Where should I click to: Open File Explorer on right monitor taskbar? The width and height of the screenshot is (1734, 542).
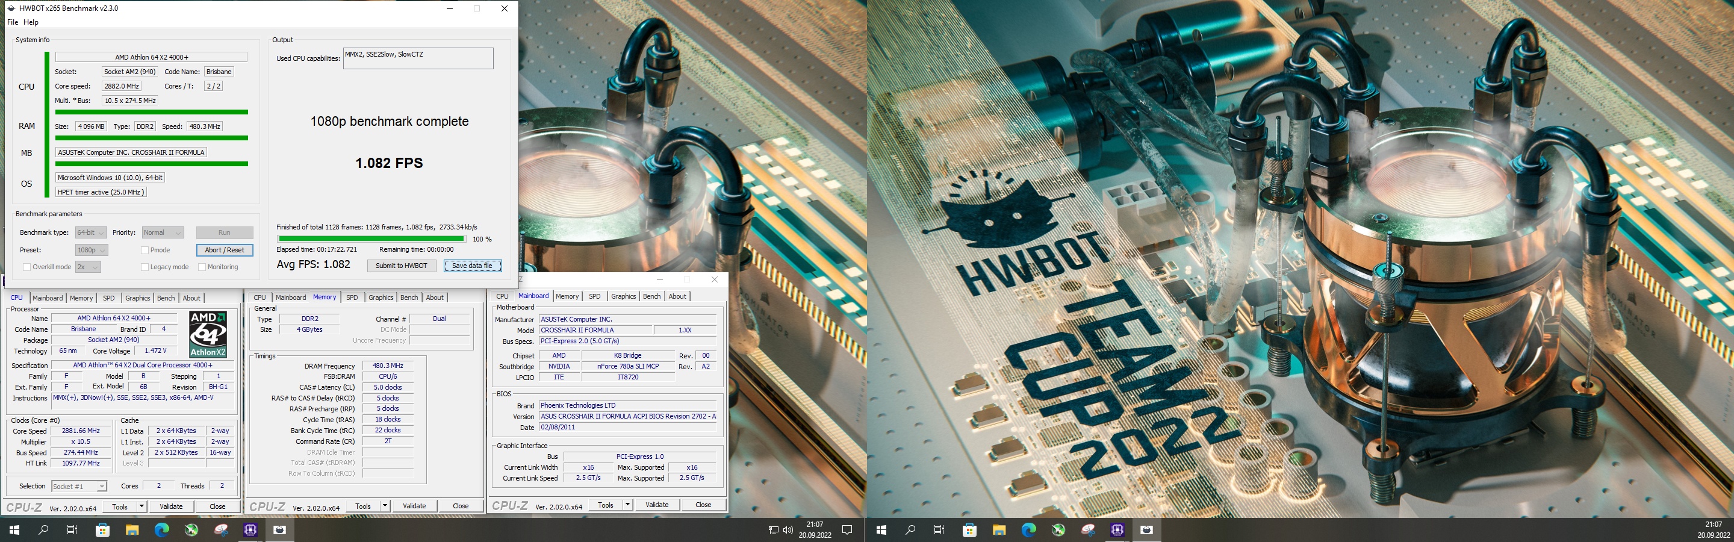[x=999, y=530]
